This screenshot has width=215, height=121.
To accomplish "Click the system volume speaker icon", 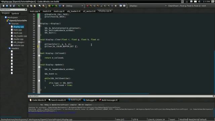I will click(199, 1).
